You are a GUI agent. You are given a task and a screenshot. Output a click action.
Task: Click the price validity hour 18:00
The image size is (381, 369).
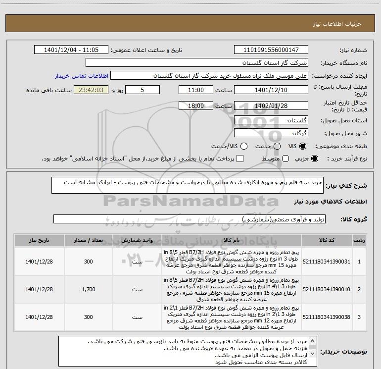(196, 105)
